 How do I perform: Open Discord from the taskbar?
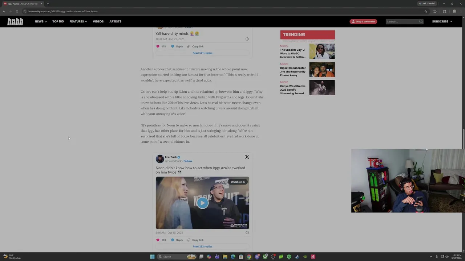(257, 257)
